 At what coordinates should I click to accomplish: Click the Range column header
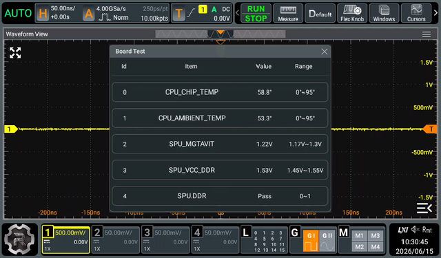[303, 67]
